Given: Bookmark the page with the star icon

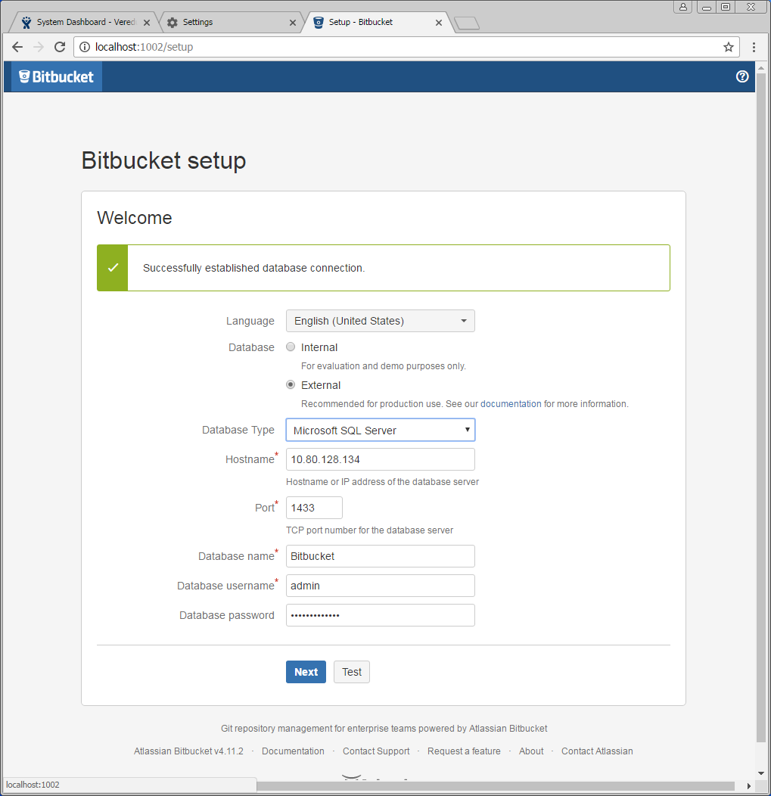Looking at the screenshot, I should (728, 46).
